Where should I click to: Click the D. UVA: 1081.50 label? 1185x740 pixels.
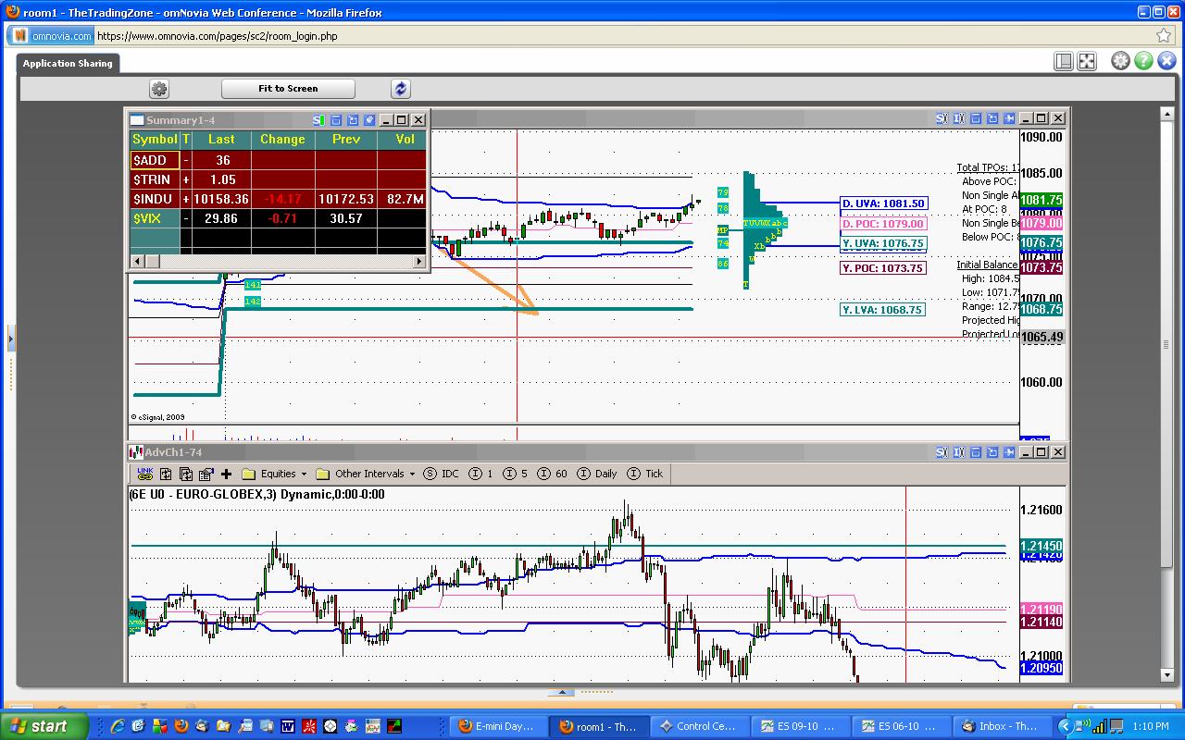[882, 203]
